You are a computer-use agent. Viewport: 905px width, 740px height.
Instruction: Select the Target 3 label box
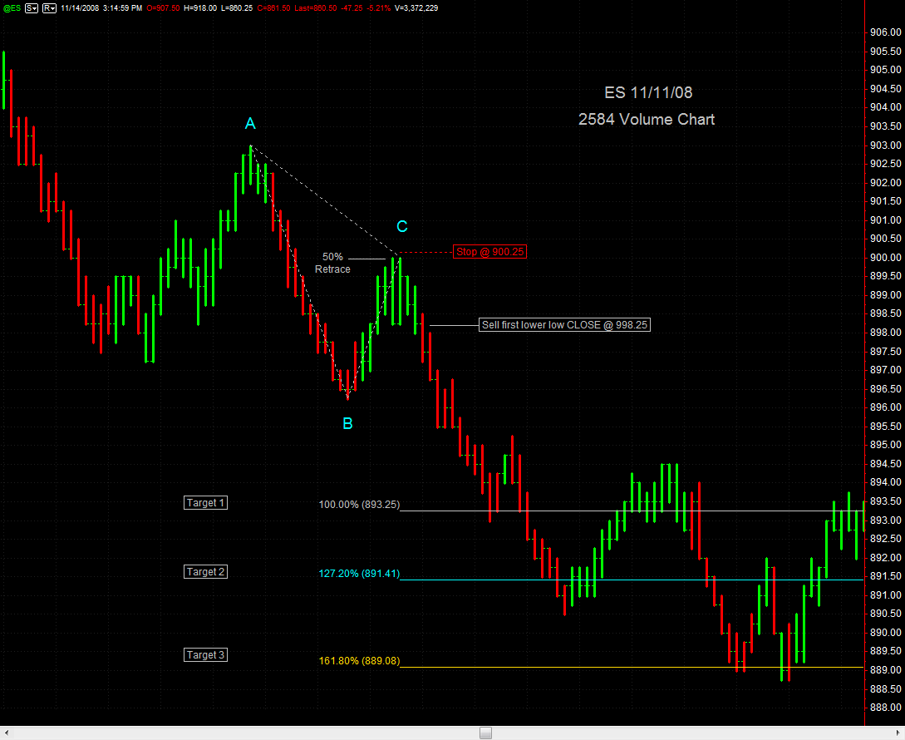[205, 655]
